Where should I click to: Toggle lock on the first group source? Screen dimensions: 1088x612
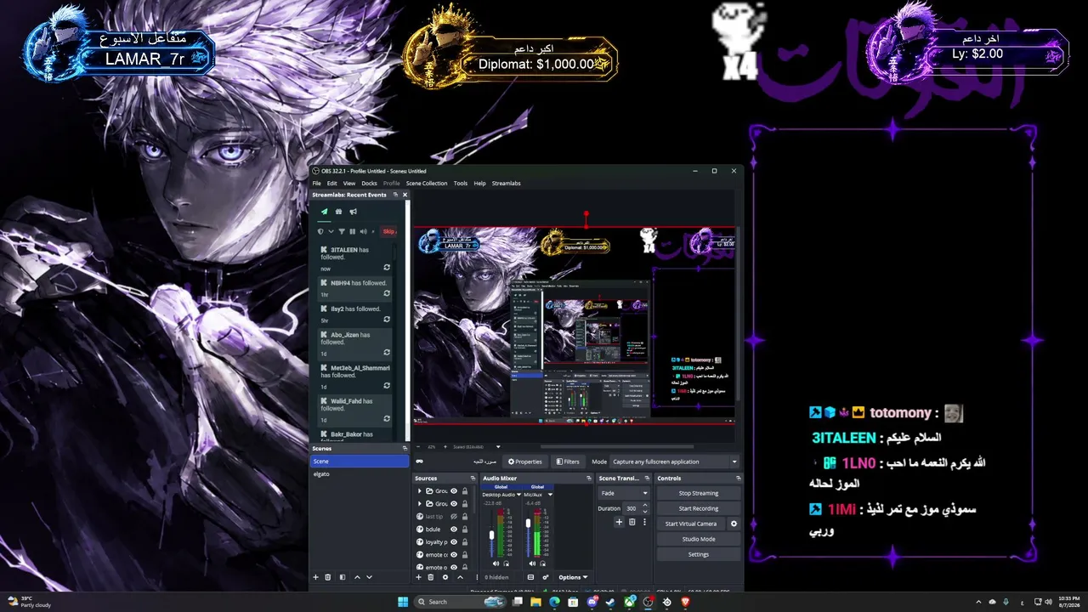point(465,491)
